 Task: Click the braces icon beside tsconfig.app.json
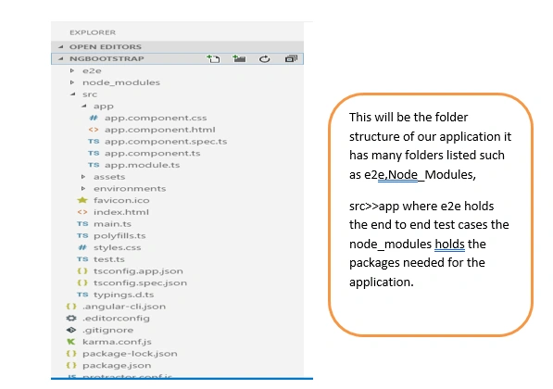click(x=82, y=271)
